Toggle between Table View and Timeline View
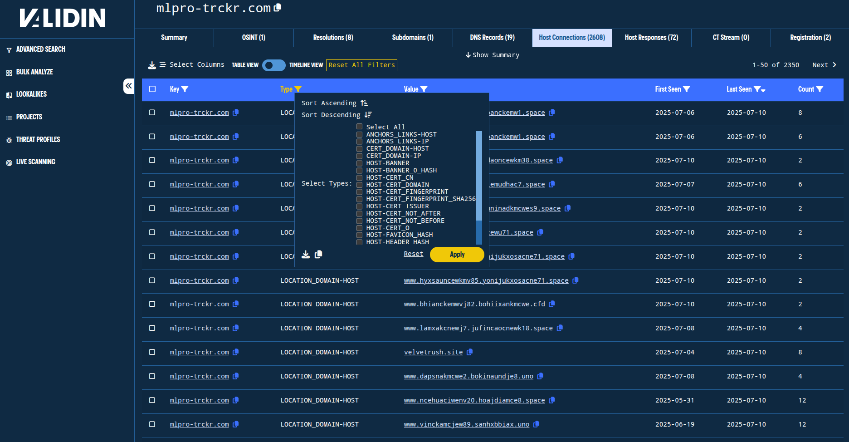Screen dimensions: 849x442 (274, 65)
